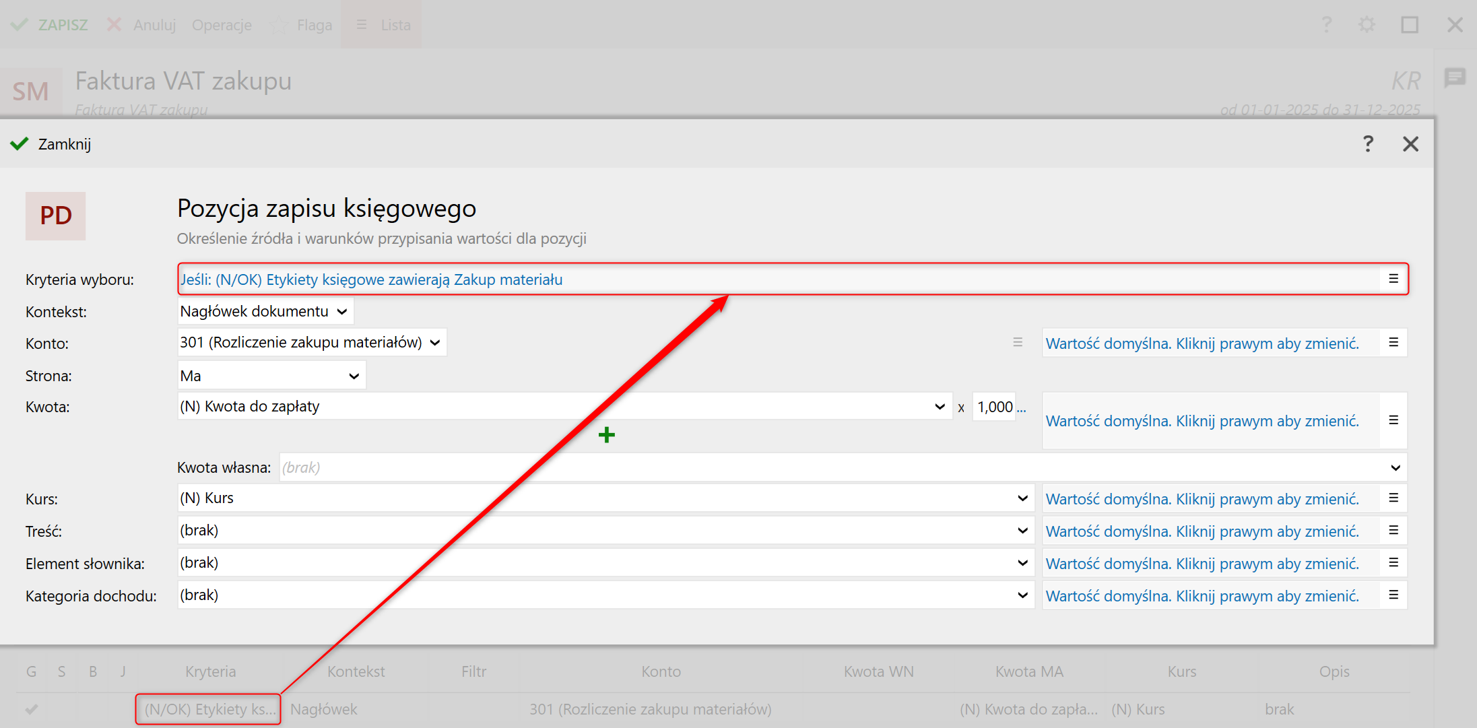
Task: Expand the Strona dropdown showing Ma
Action: click(271, 376)
